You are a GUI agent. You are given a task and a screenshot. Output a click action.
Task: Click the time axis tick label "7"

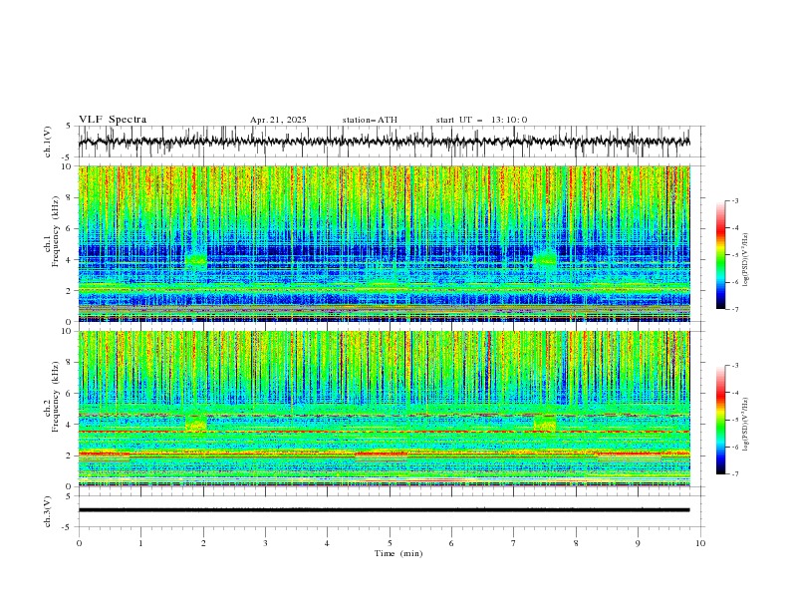[514, 543]
